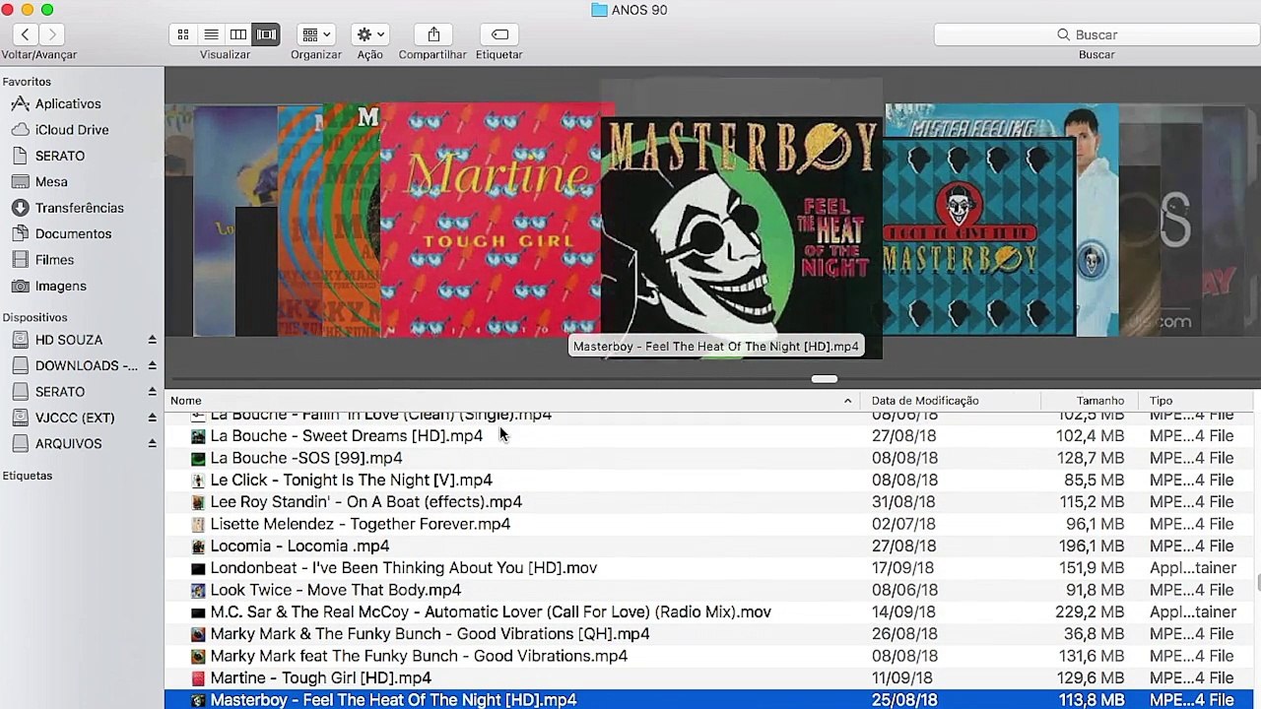Open the Ação gear menu
Viewport: 1261px width, 709px height.
[370, 34]
